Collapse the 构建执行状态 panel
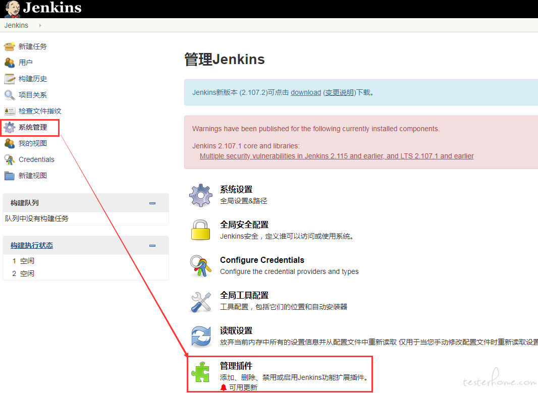The image size is (538, 393). click(x=152, y=246)
